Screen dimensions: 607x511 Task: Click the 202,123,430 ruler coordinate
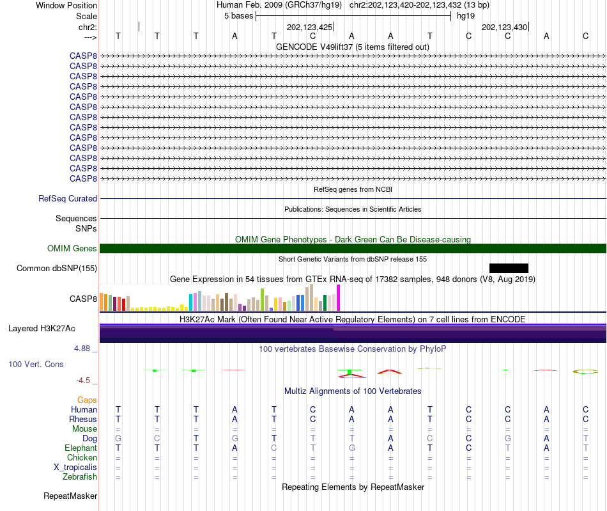click(504, 27)
